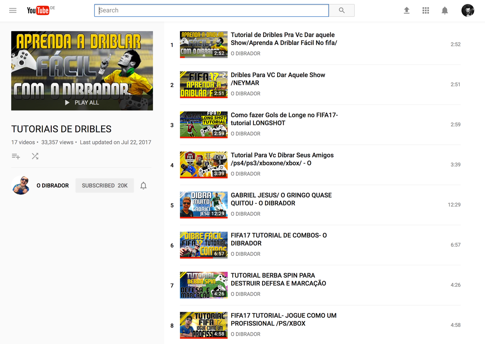Open 'JOGUE COMO UM PROFISSIONAL' title
The image size is (485, 344).
(x=284, y=320)
